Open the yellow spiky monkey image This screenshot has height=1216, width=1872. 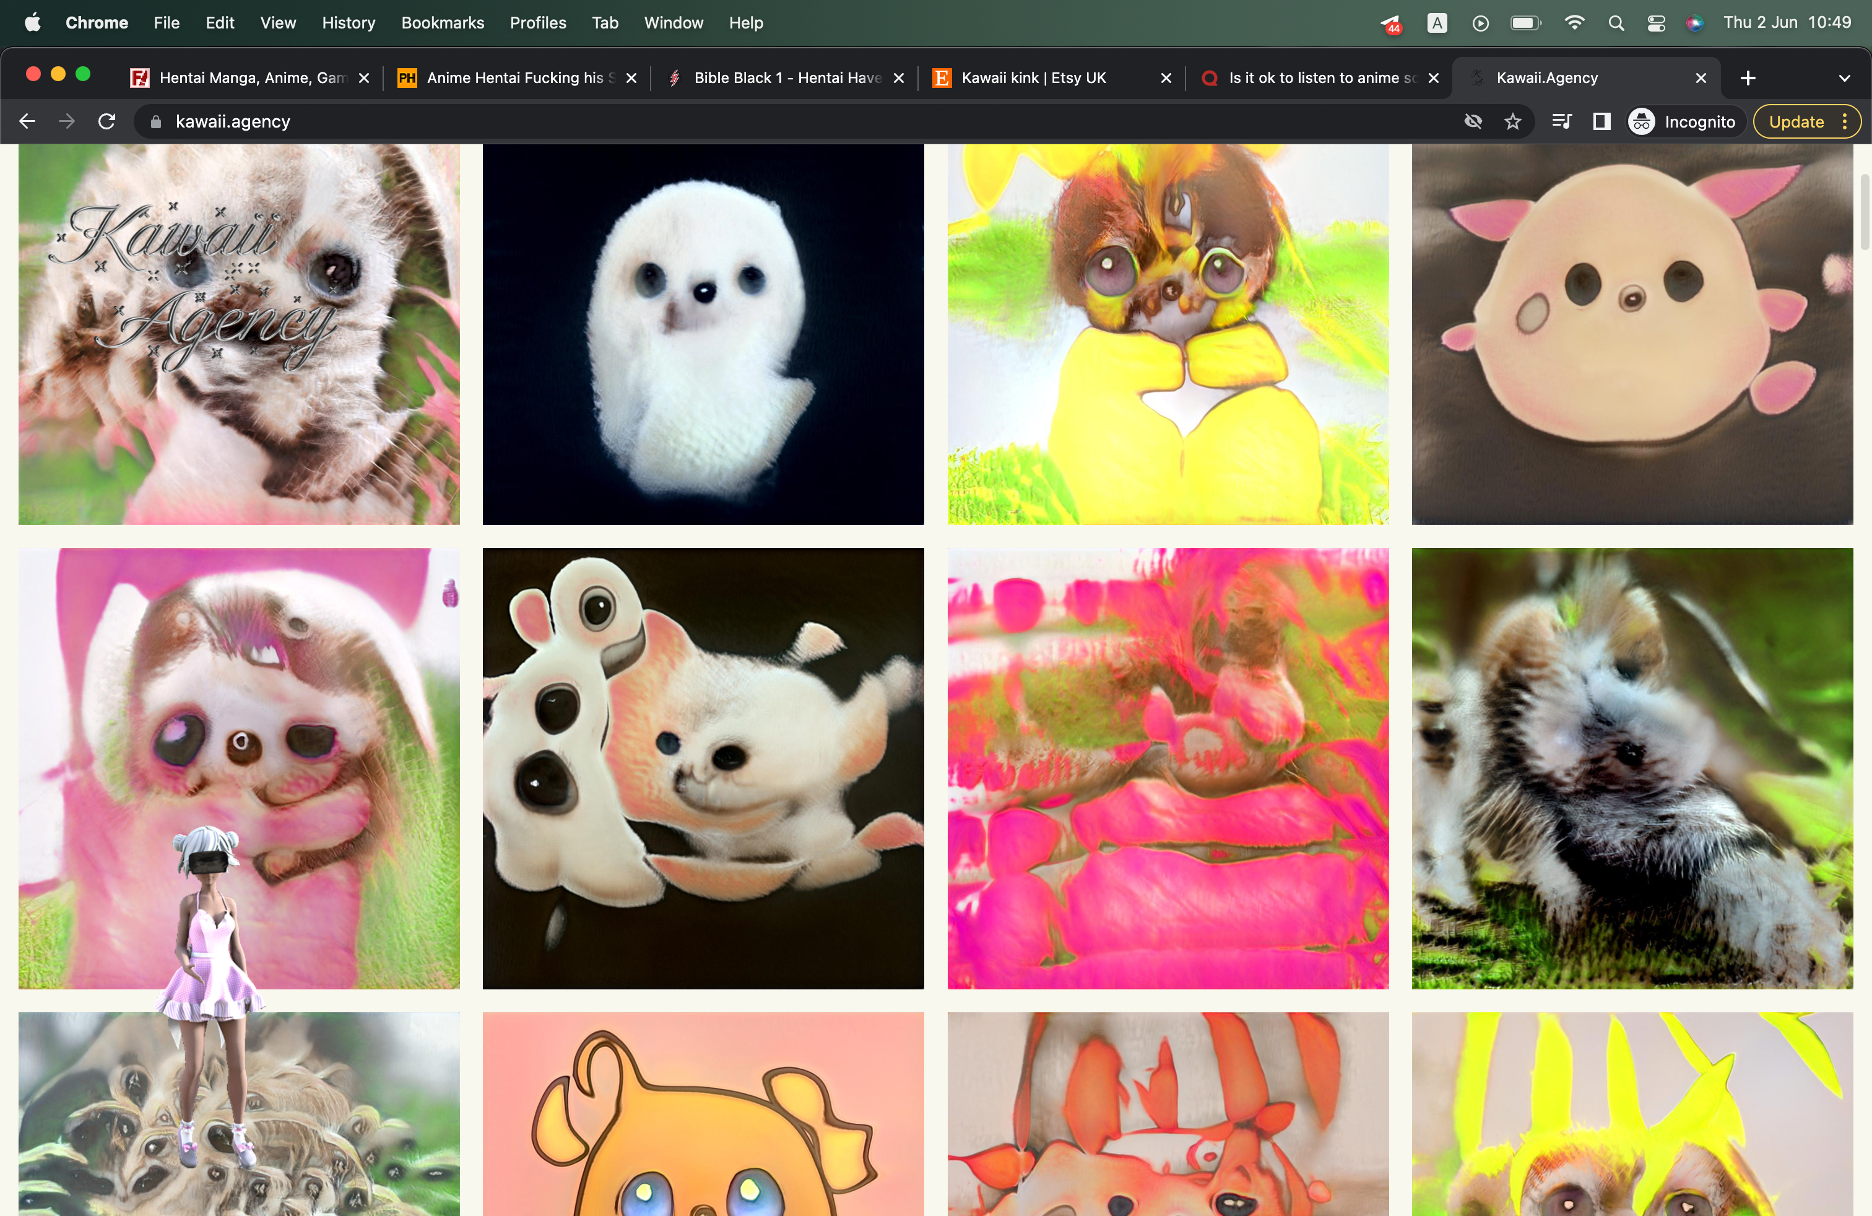(x=1632, y=1114)
